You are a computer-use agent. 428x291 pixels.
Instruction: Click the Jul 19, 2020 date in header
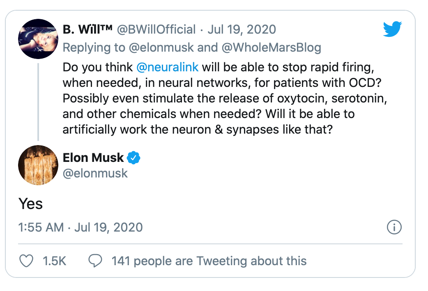coord(242,30)
